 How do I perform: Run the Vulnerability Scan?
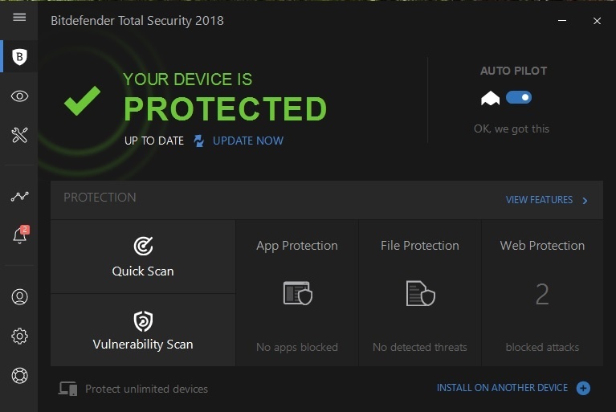(x=143, y=331)
